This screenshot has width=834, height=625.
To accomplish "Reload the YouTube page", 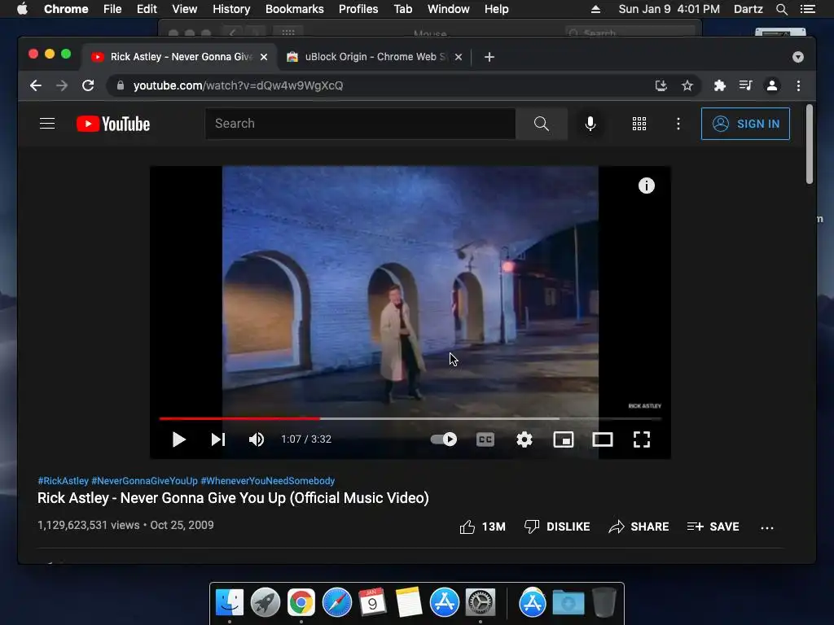I will click(x=88, y=85).
